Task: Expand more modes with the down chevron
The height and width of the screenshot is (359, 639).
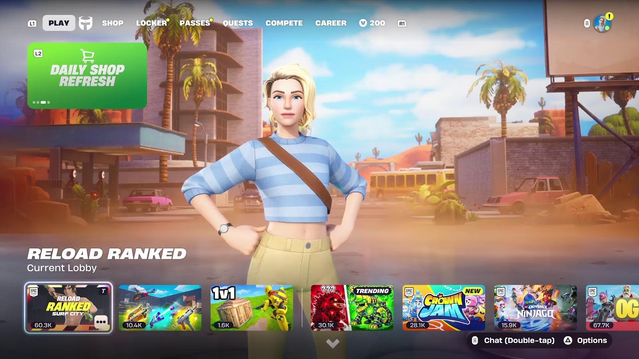Action: pyautogui.click(x=332, y=343)
